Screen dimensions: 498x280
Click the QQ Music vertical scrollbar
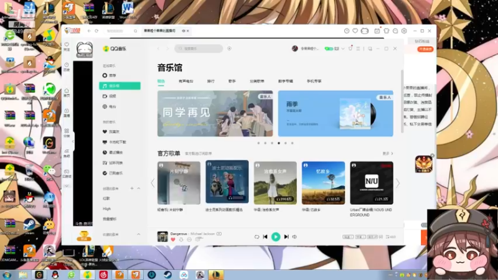[402, 101]
